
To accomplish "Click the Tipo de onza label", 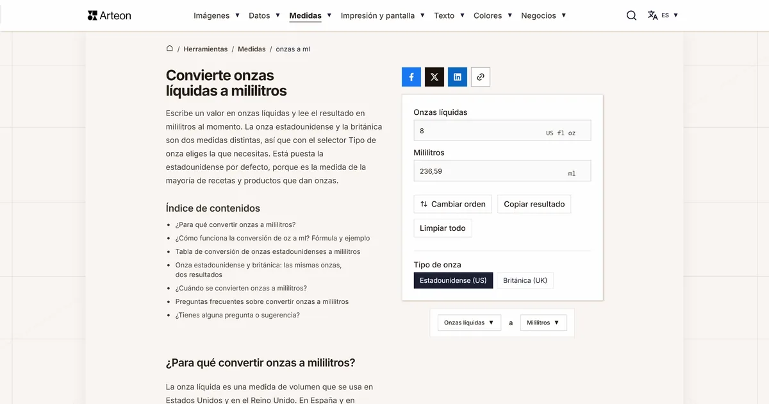I will 437,264.
